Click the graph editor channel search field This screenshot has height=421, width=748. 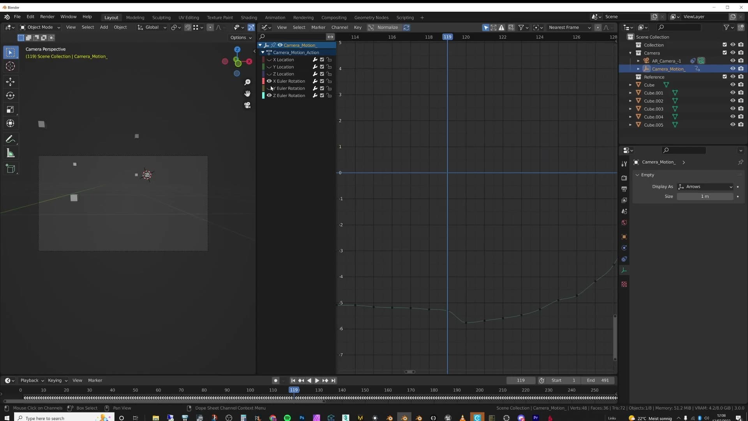coord(293,37)
